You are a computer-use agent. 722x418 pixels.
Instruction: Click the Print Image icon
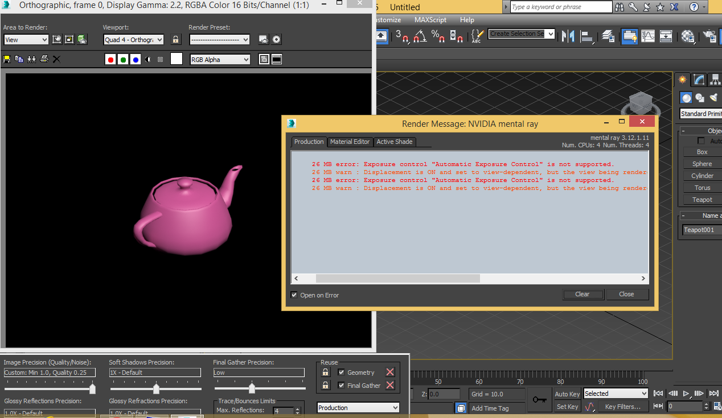coord(44,59)
